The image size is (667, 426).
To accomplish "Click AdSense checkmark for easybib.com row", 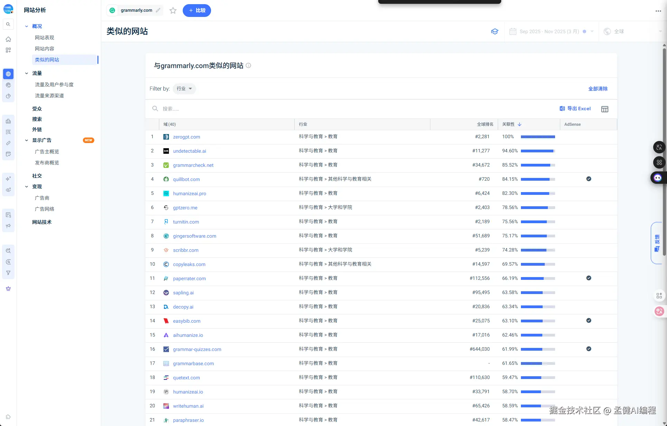I will point(589,321).
